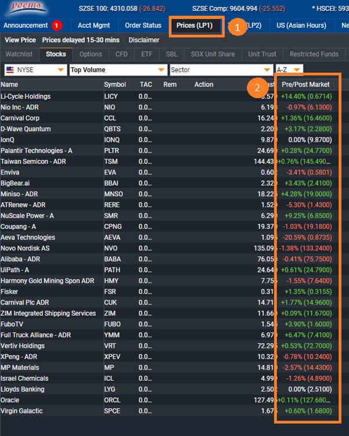Click Carnival Plc ADR name
Image resolution: width=349 pixels, height=436 pixels.
[25, 303]
